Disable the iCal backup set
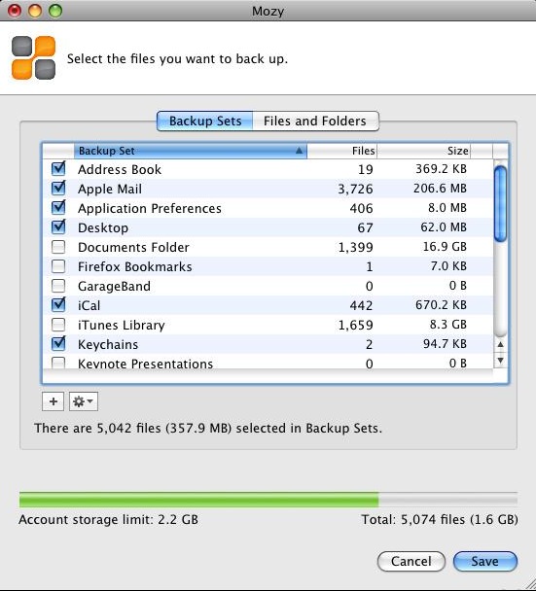The image size is (536, 591). click(x=58, y=304)
